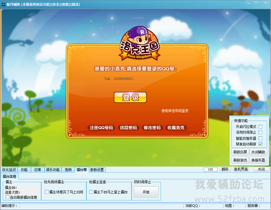Select the QQ account Tnk (1225630822)

[119, 79]
